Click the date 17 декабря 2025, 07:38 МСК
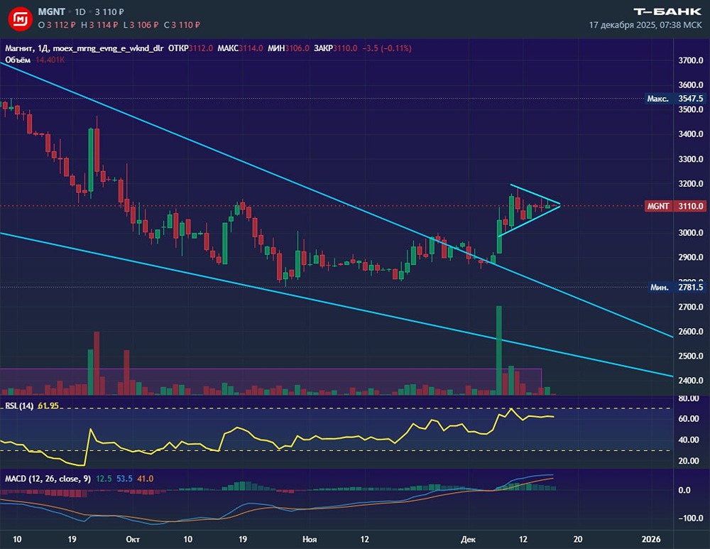This screenshot has height=549, width=710. pyautogui.click(x=645, y=25)
